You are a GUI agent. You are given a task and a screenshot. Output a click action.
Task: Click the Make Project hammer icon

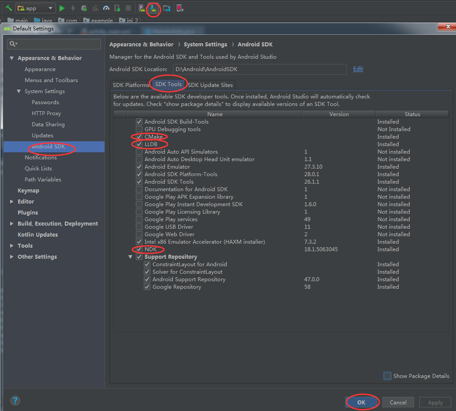(9, 8)
